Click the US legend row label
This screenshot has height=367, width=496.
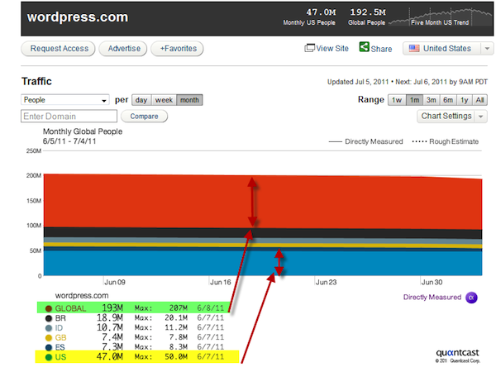coord(60,357)
